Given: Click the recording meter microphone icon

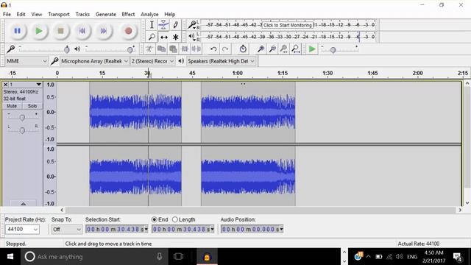Looking at the screenshot, I should [x=191, y=24].
